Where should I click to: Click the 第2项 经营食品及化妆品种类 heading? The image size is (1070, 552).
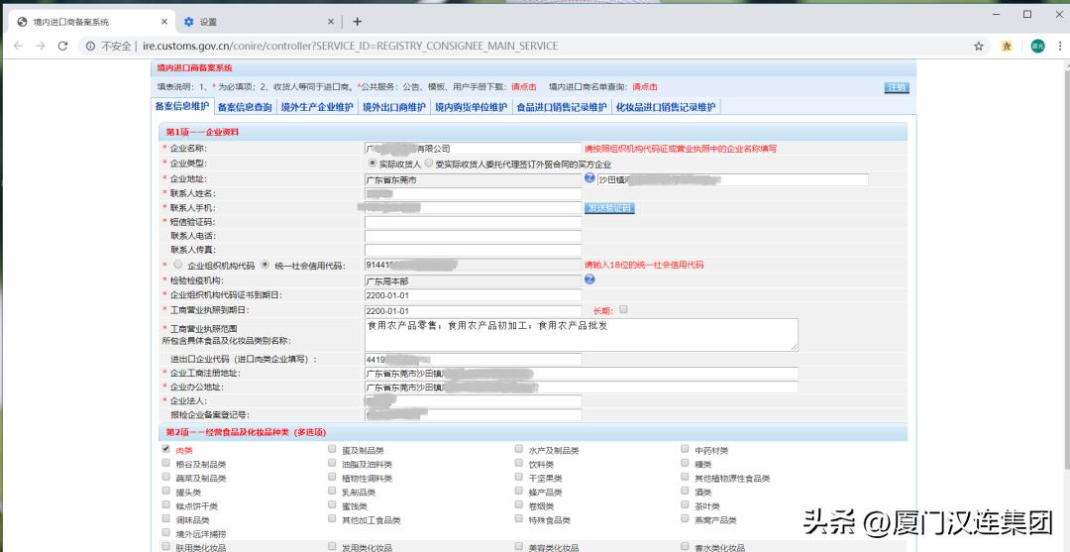pyautogui.click(x=247, y=433)
